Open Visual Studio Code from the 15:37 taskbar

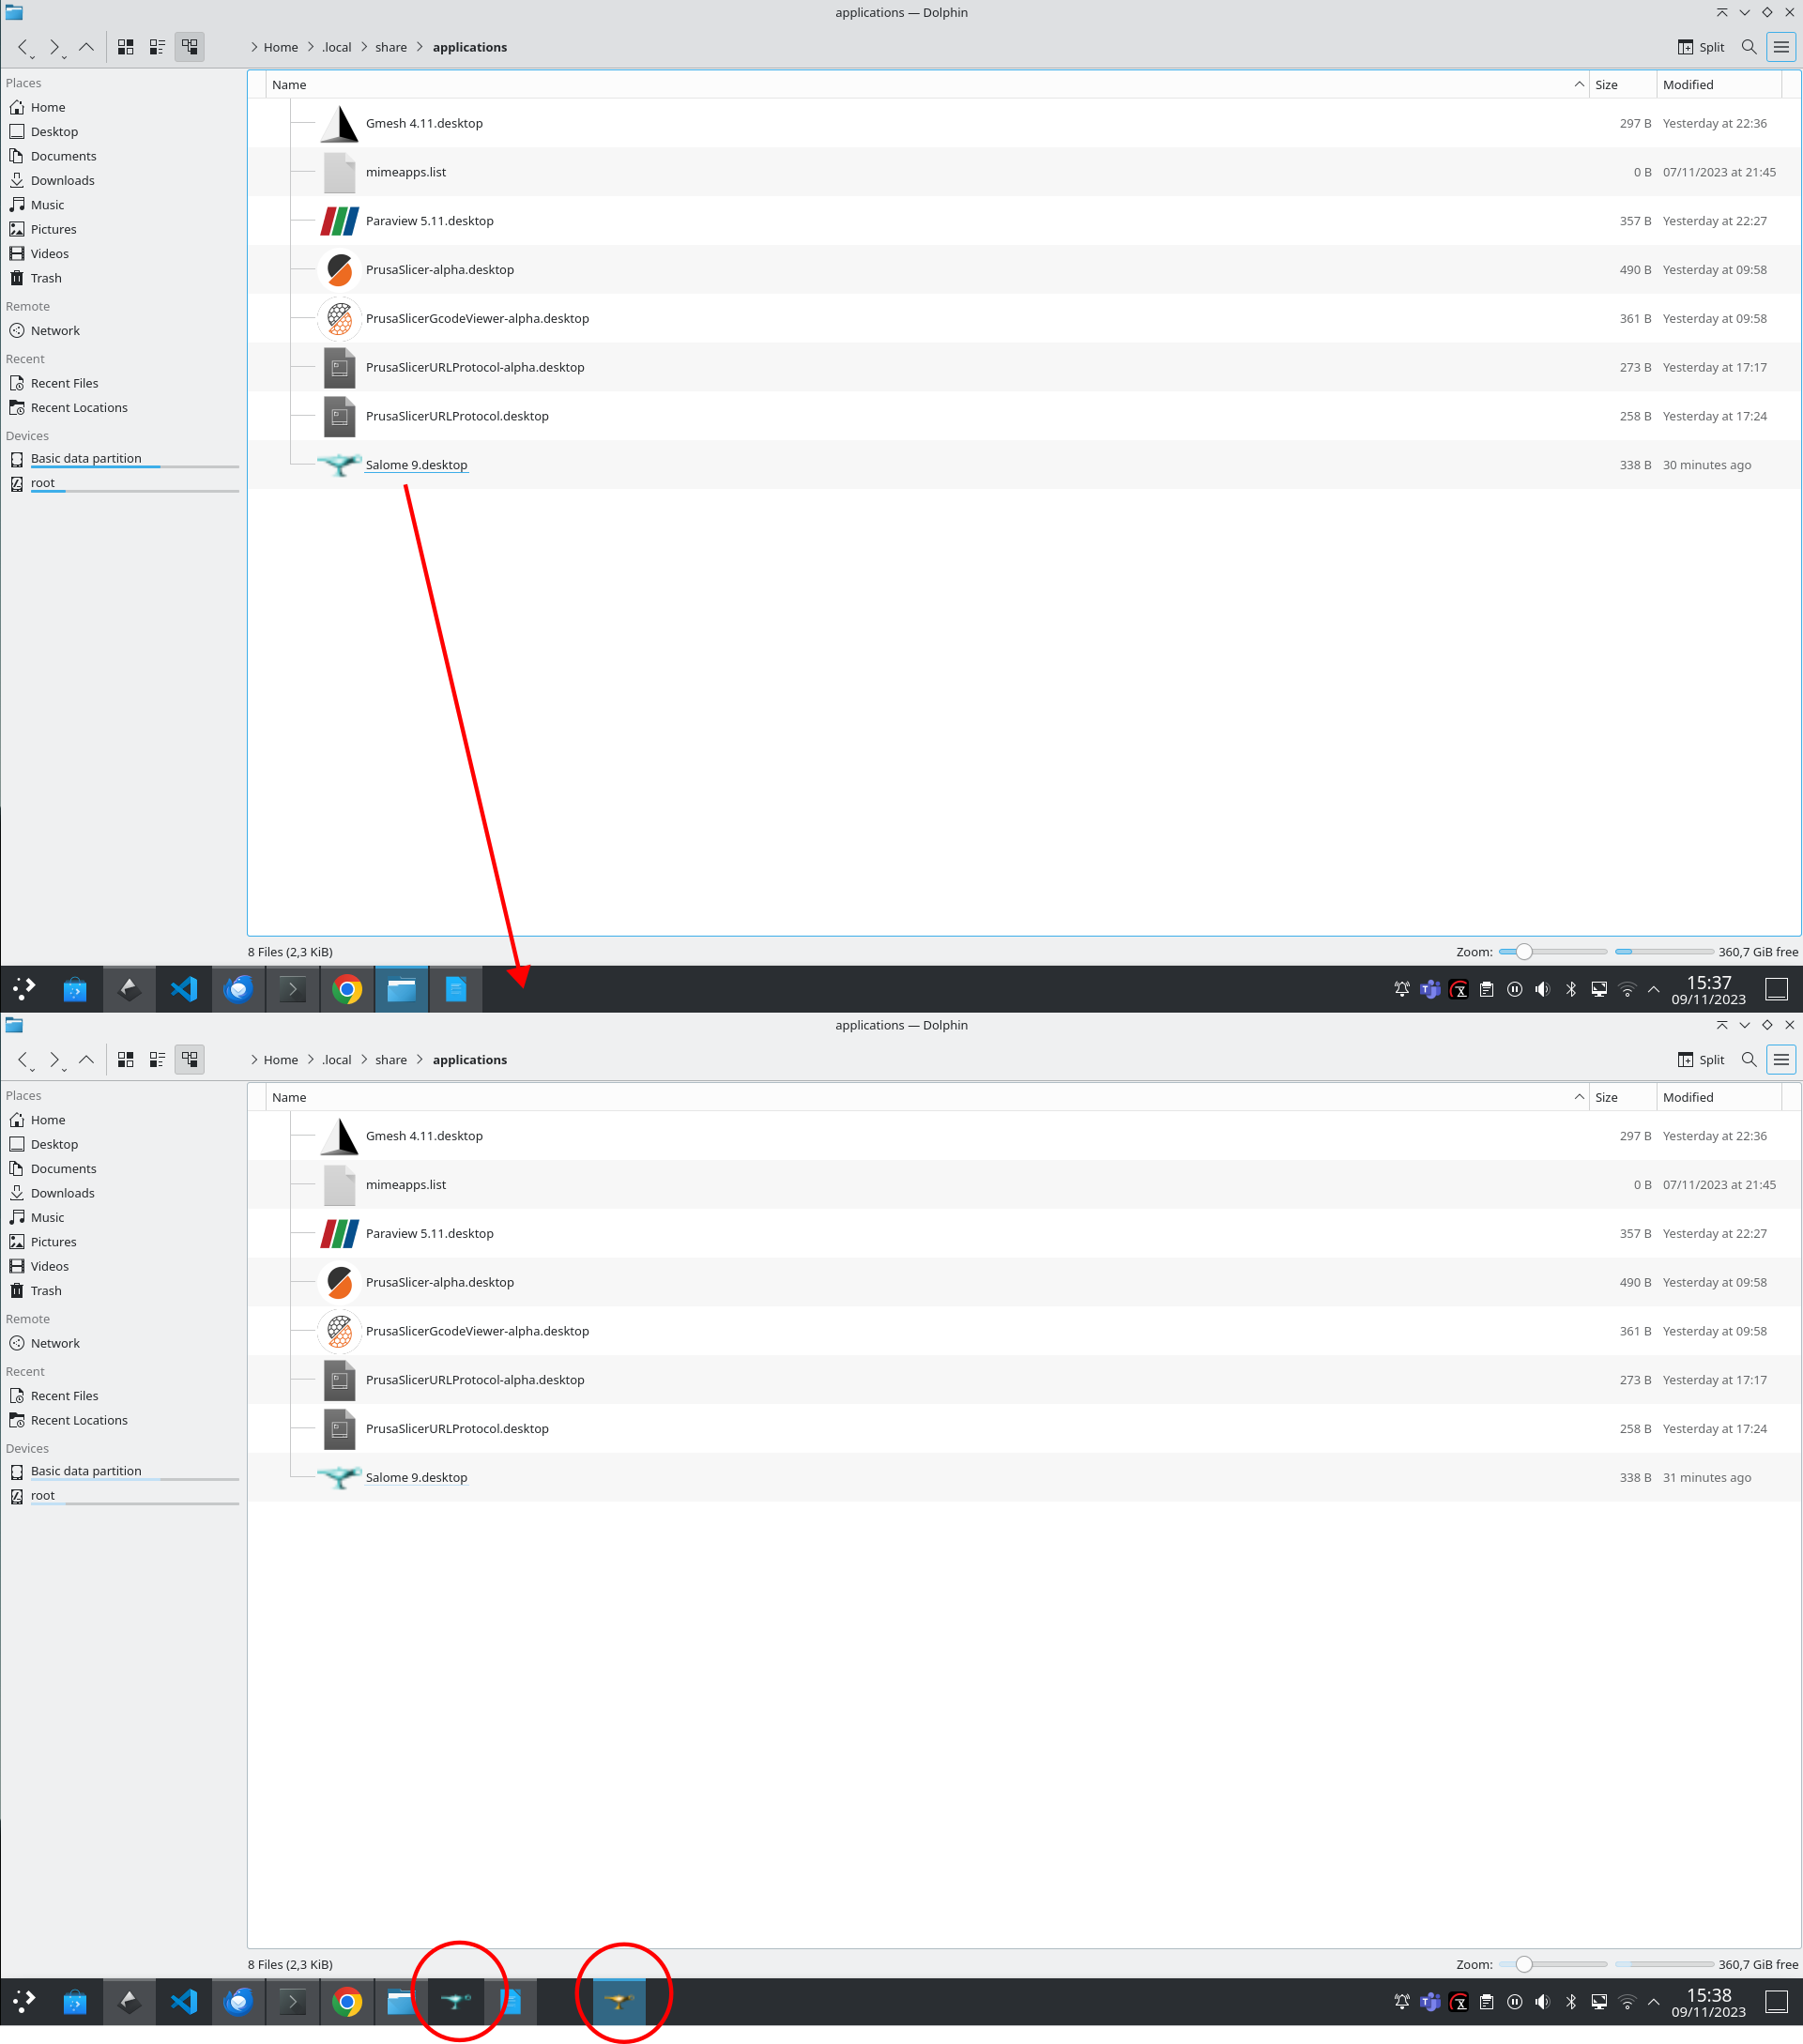(184, 990)
